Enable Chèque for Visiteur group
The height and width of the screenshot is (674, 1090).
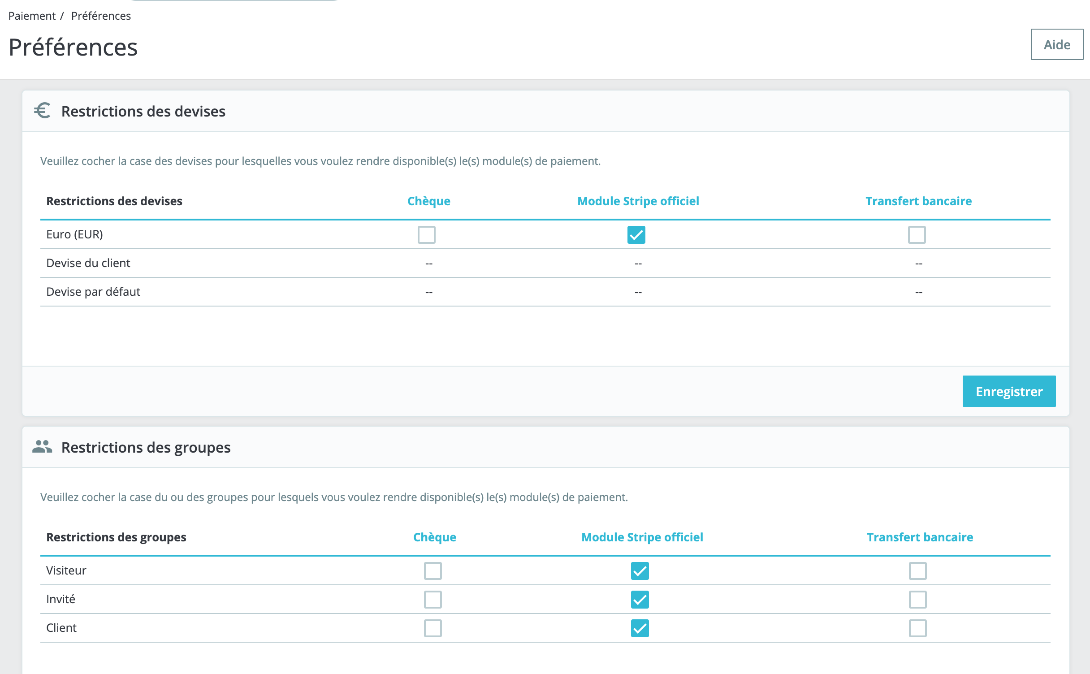(433, 571)
